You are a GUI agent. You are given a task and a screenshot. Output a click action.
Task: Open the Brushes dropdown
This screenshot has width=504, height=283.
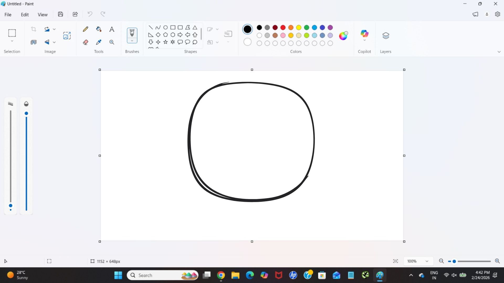132,41
